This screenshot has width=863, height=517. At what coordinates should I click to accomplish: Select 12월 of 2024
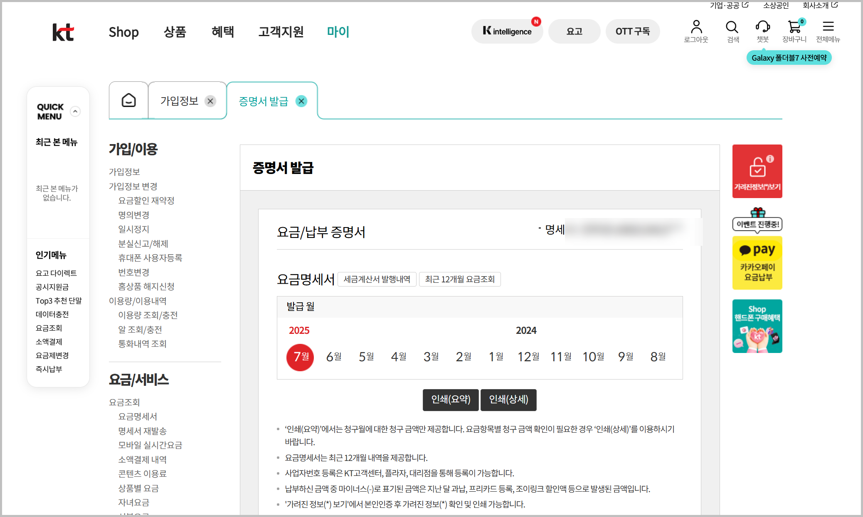coord(528,357)
